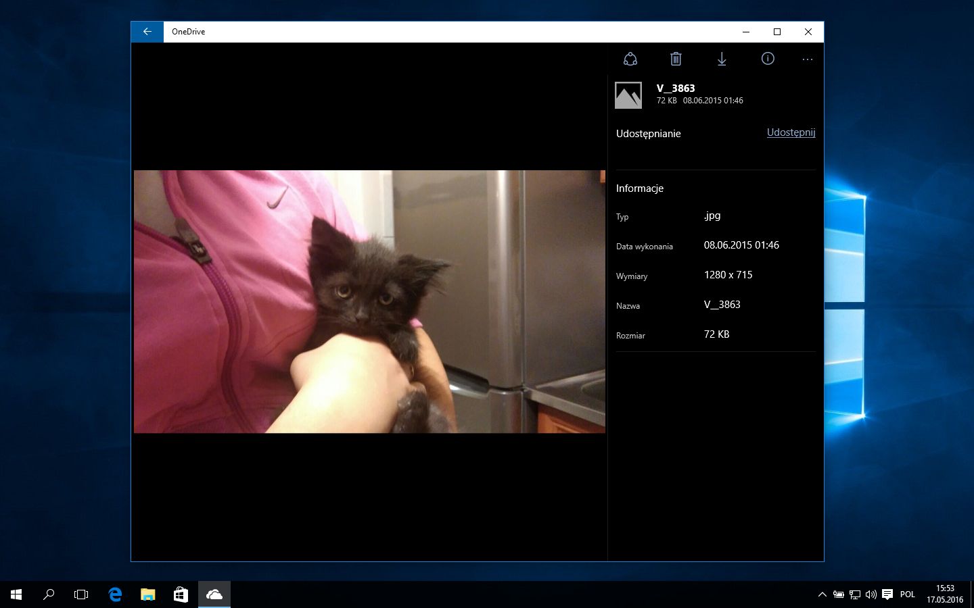Open File Explorer from the taskbar
Viewport: 974px width, 608px height.
[147, 594]
